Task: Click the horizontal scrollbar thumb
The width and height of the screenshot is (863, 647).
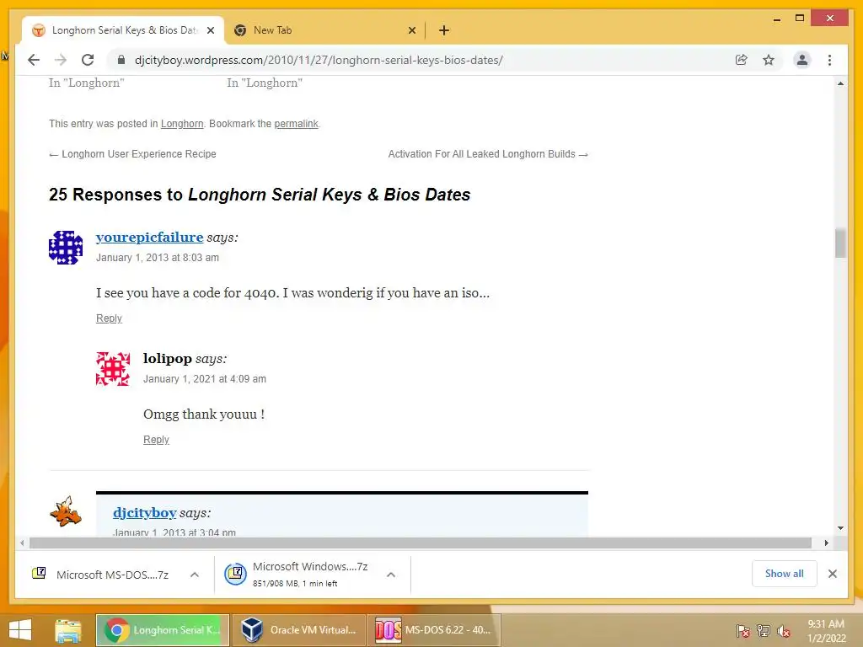Action: point(421,543)
